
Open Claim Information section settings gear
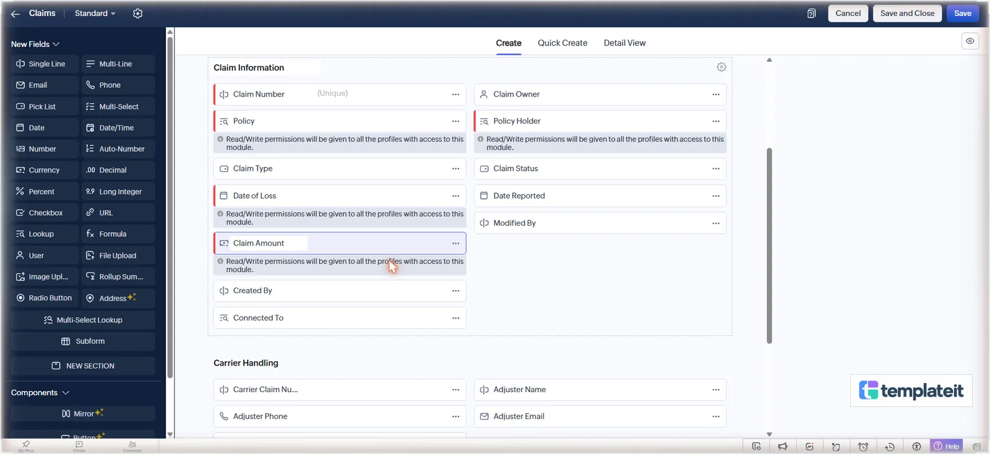(721, 67)
